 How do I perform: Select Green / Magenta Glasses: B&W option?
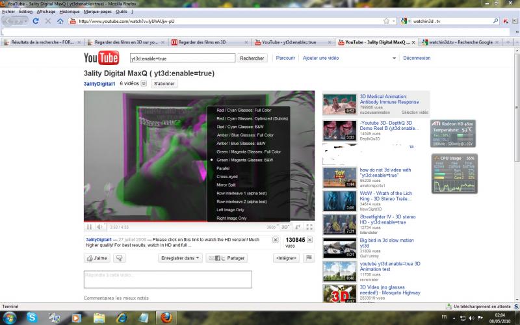click(245, 160)
